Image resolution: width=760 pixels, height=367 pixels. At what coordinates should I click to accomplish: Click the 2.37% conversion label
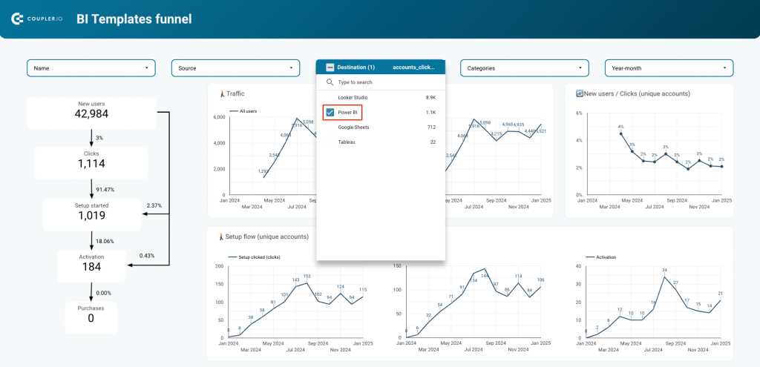[x=154, y=206]
